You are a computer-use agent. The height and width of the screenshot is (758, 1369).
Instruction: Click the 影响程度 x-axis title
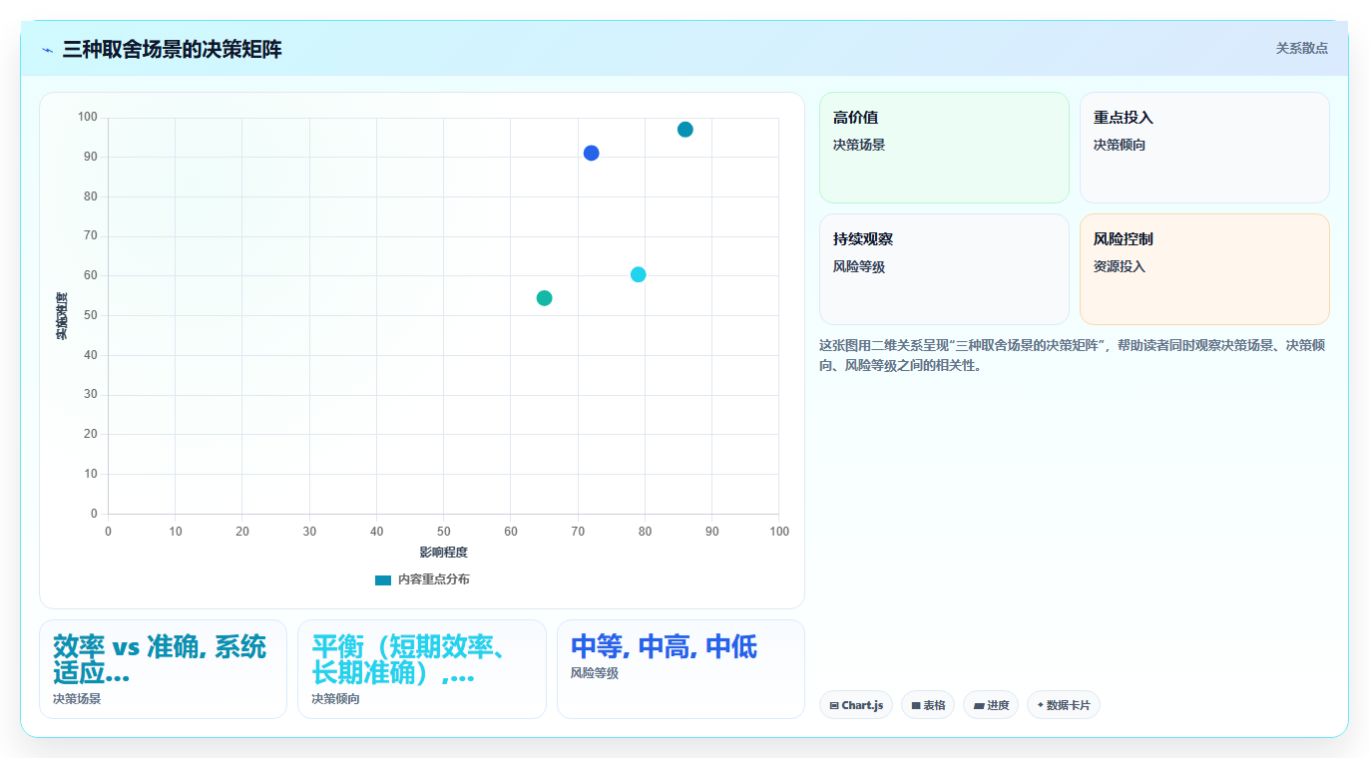pos(443,552)
